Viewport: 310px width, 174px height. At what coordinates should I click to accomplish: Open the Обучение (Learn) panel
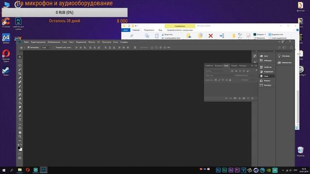tap(284, 56)
